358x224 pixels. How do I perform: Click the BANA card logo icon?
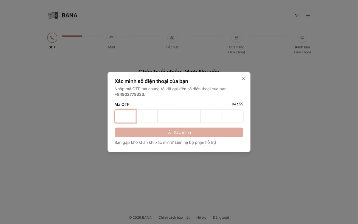(53, 15)
